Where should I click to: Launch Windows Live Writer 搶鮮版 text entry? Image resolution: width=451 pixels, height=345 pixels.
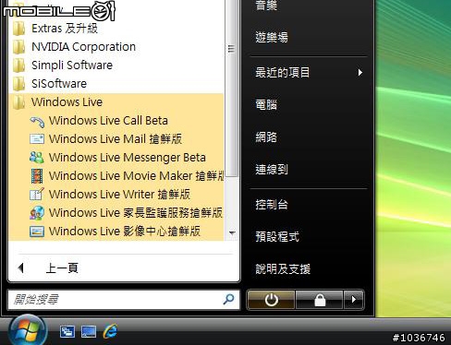pyautogui.click(x=119, y=195)
